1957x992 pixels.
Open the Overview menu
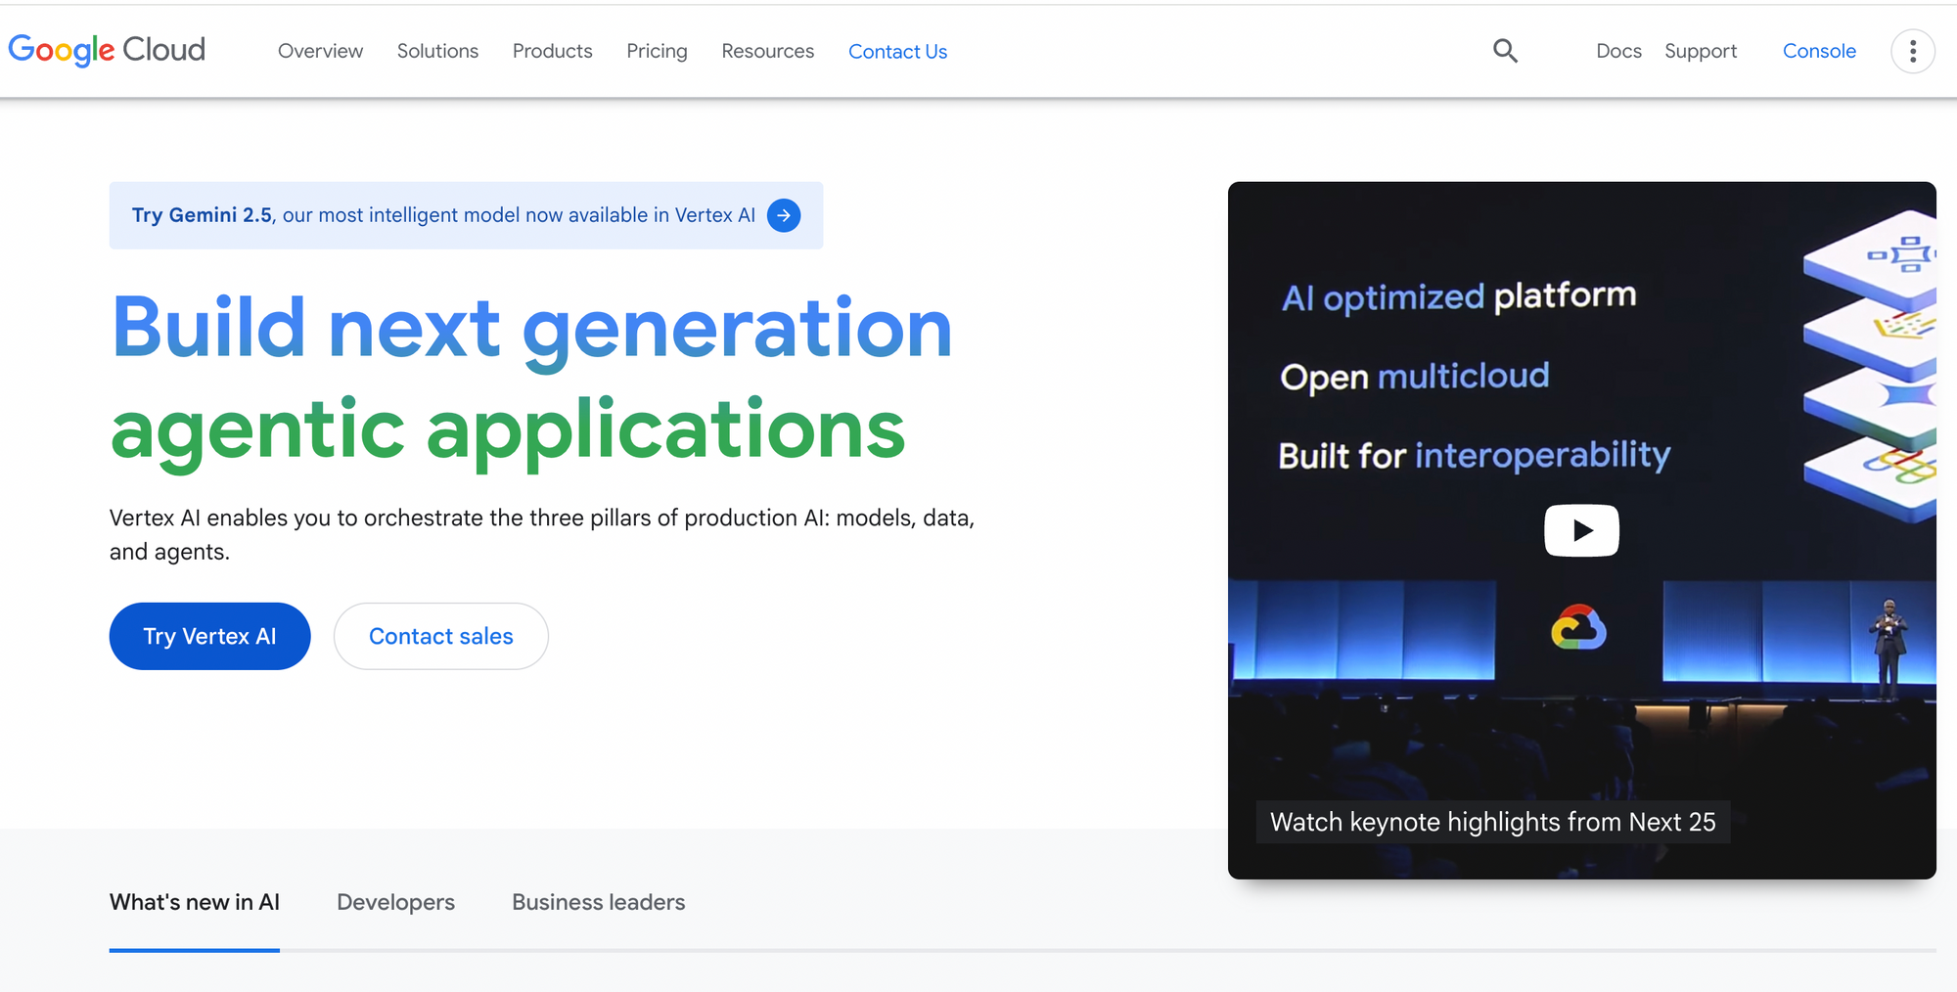pos(320,51)
